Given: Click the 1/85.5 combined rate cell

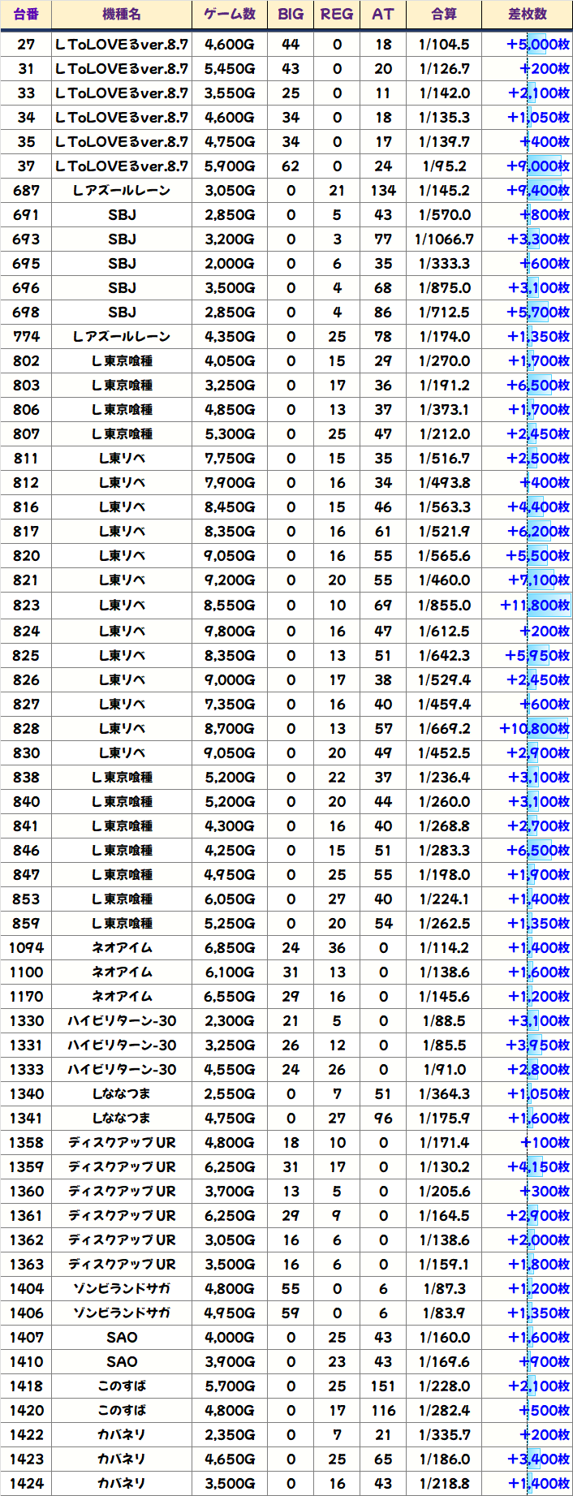Looking at the screenshot, I should [444, 1045].
